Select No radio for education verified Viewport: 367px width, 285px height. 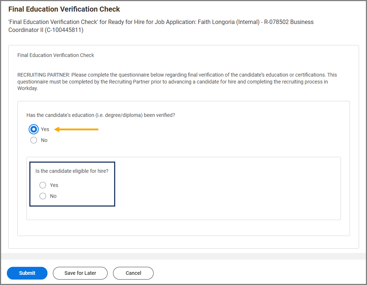coord(34,140)
